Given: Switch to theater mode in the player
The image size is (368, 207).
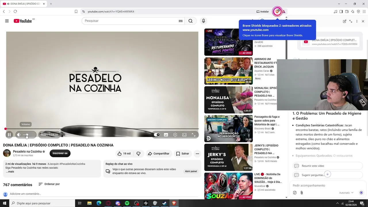Looking at the screenshot, I should pos(184,135).
